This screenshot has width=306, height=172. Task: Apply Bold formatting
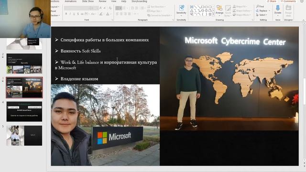pos(66,14)
